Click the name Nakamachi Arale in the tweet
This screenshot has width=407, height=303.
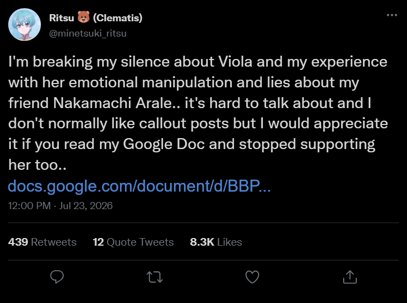[x=112, y=103]
